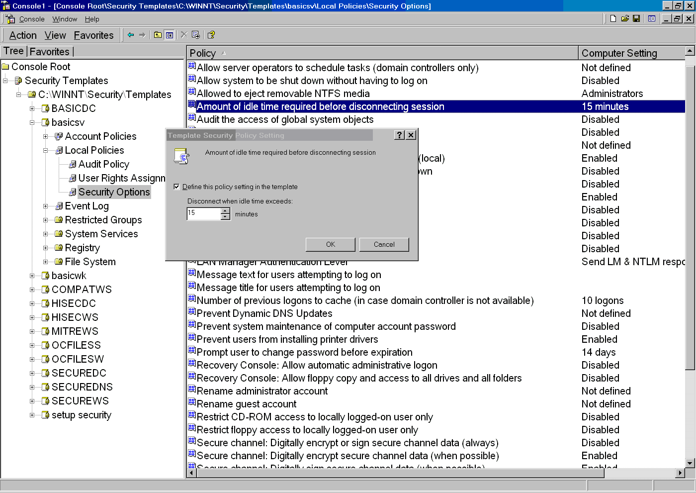Sort list by the Policy column header

[383, 53]
